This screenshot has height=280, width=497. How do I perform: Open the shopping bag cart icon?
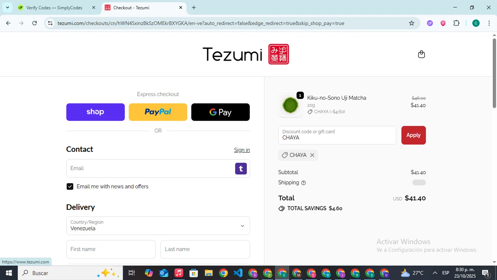coord(421,54)
